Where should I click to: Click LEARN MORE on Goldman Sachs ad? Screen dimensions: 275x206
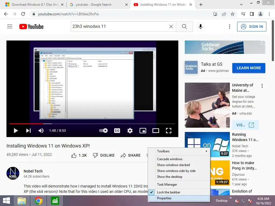[249, 68]
